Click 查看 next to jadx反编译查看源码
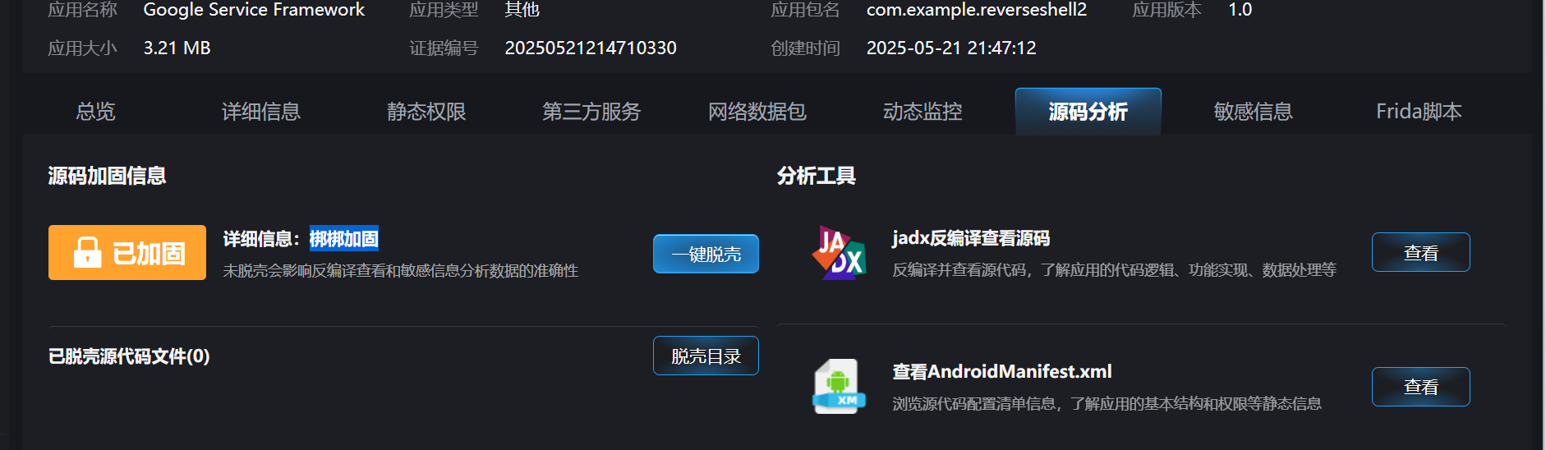This screenshot has height=450, width=1546. 1421,252
